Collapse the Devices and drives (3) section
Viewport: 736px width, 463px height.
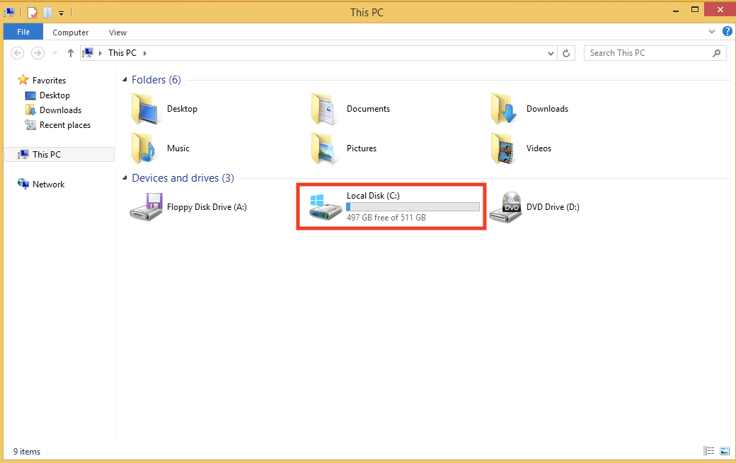125,178
